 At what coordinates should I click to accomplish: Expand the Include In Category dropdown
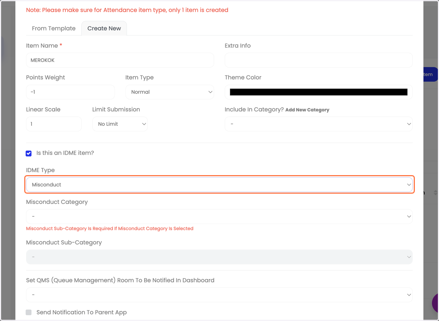[x=319, y=124]
